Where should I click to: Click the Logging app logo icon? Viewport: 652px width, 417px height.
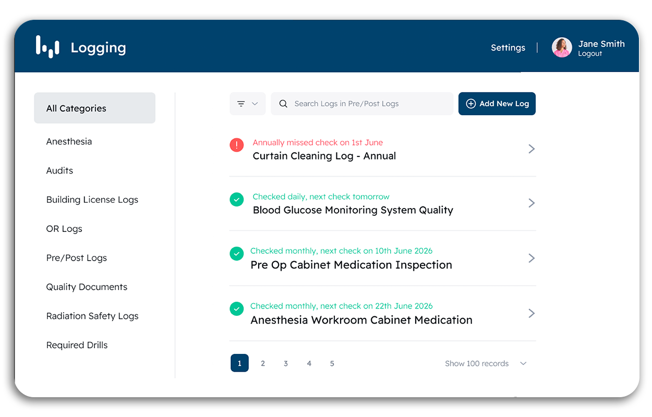coord(47,47)
